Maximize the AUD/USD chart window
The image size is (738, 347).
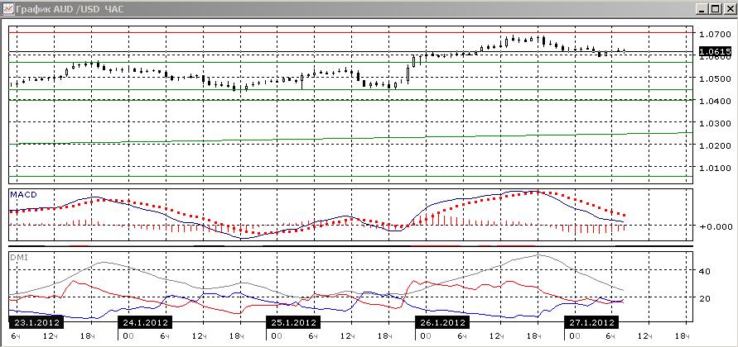coord(715,8)
